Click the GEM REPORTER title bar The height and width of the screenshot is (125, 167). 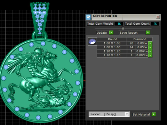point(123,17)
